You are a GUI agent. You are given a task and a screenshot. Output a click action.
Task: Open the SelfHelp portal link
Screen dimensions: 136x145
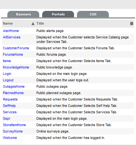[x=9, y=106]
